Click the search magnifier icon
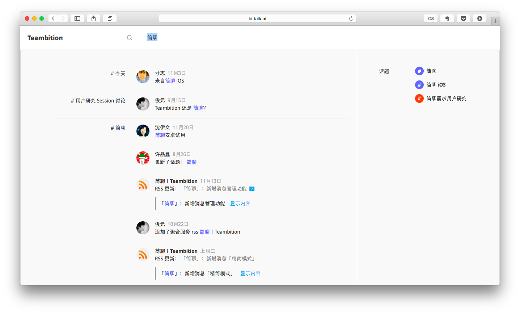Viewport: 520px width, 314px height. (x=130, y=38)
